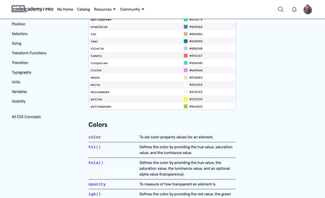The width and height of the screenshot is (325, 198).
Task: Select hex value #ffff00
Action: 196,100
